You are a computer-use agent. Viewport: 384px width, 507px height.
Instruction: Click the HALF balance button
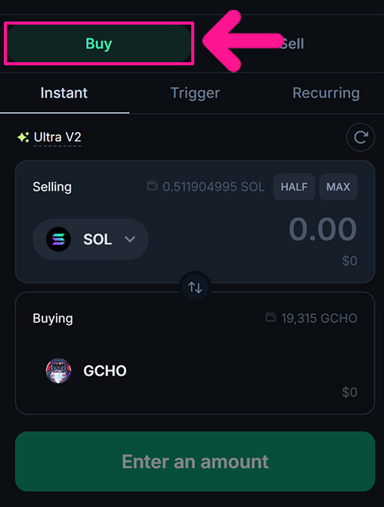tap(294, 187)
